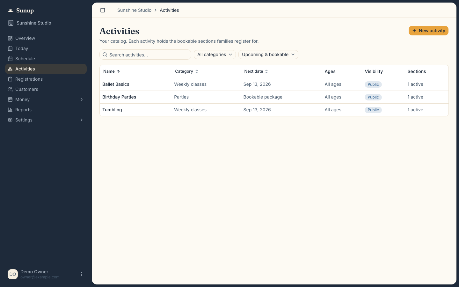Click the Money wallet icon
Screen dimensions: 459x287
point(10,99)
